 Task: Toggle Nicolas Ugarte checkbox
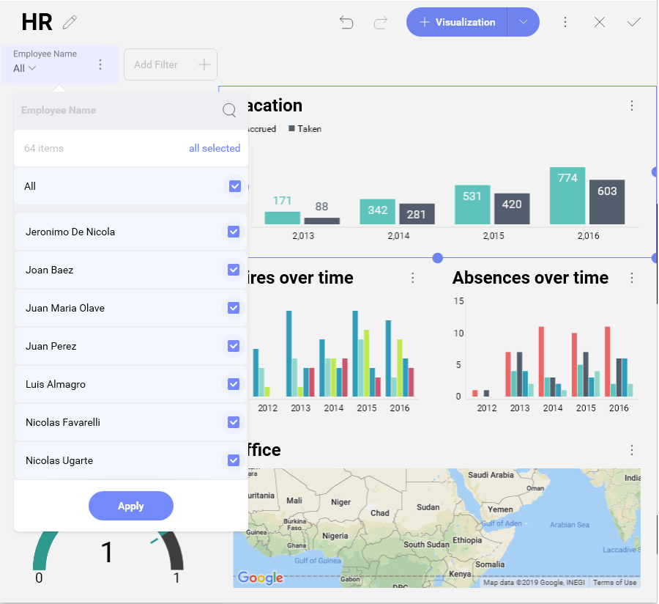click(234, 460)
